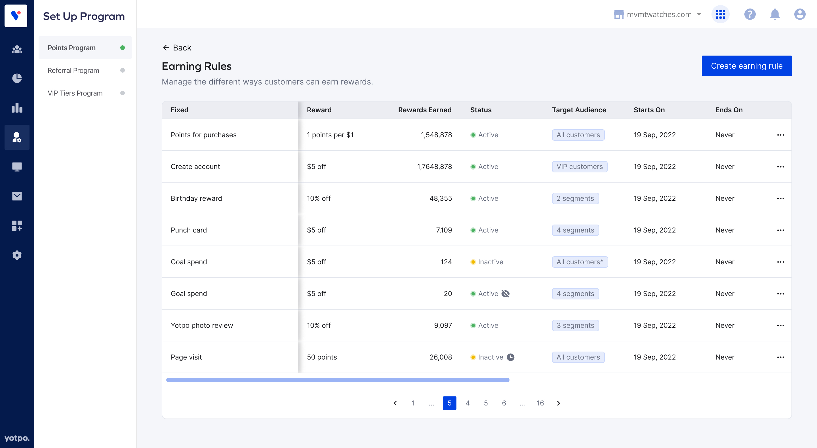Open the pie chart analytics icon
Screen dimensions: 817x448
17,78
